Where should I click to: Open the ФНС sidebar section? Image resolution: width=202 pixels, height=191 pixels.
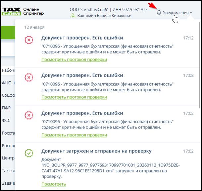(6, 83)
